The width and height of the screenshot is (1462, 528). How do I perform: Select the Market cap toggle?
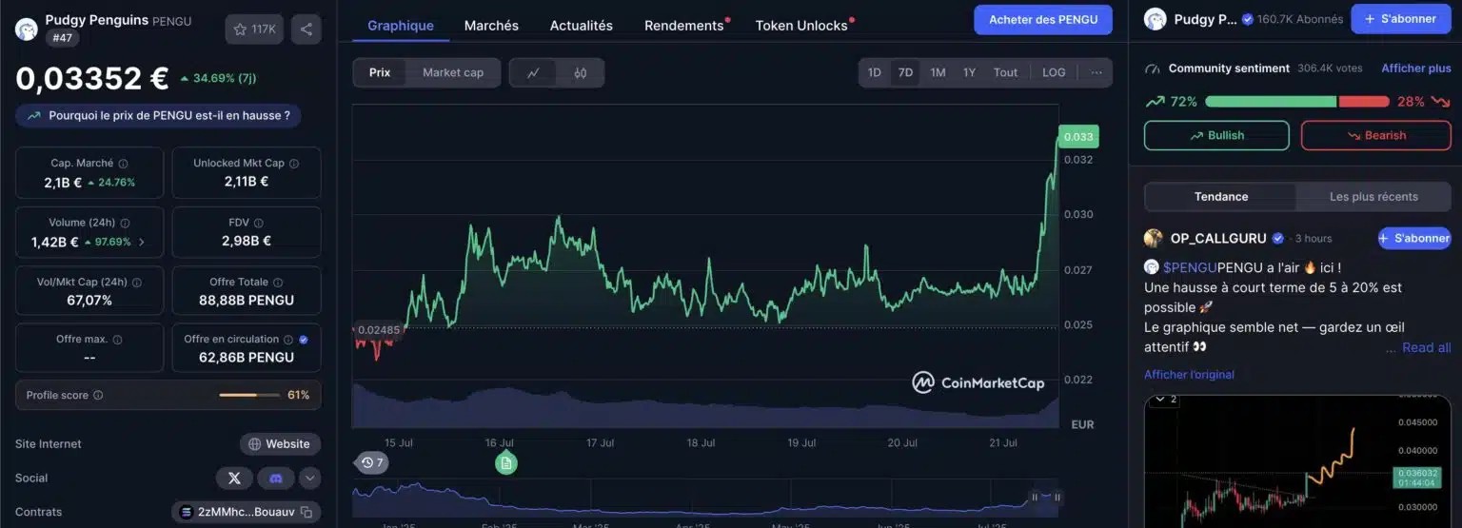[x=453, y=72]
